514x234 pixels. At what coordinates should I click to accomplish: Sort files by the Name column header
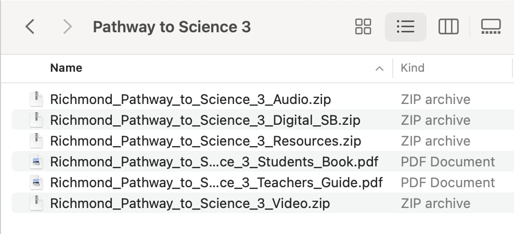pos(66,68)
